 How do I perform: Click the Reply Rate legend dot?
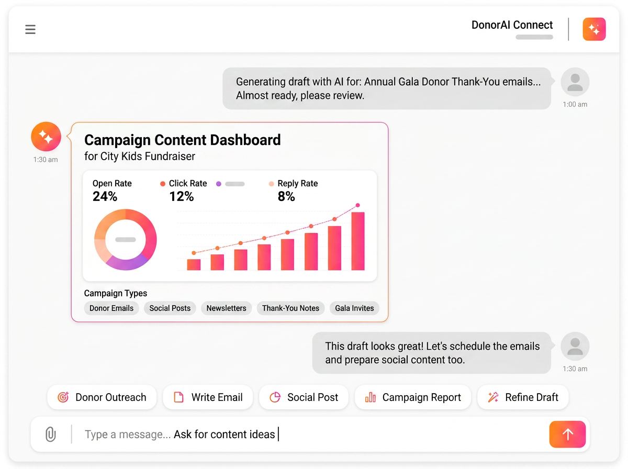[271, 184]
